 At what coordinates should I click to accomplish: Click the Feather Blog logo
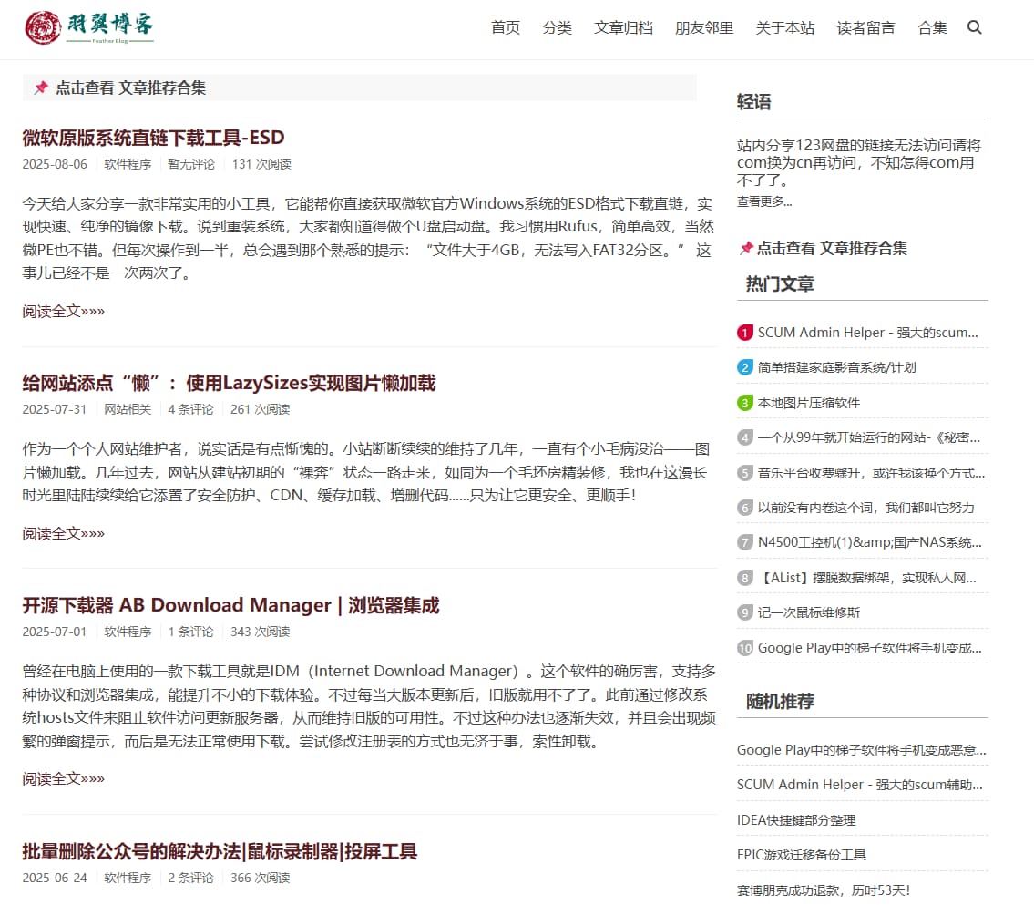click(89, 27)
